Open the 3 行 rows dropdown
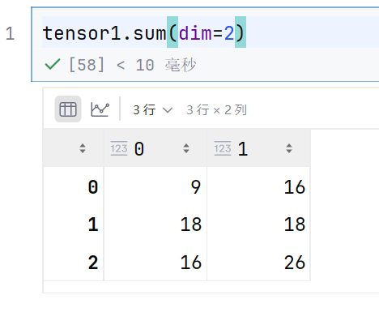The image size is (379, 312). [x=152, y=110]
